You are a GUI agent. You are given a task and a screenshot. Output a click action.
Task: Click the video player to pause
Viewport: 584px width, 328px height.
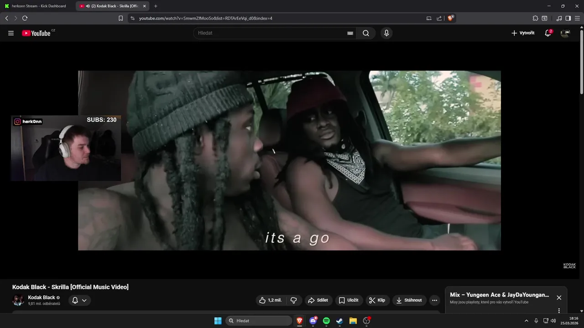(x=289, y=160)
